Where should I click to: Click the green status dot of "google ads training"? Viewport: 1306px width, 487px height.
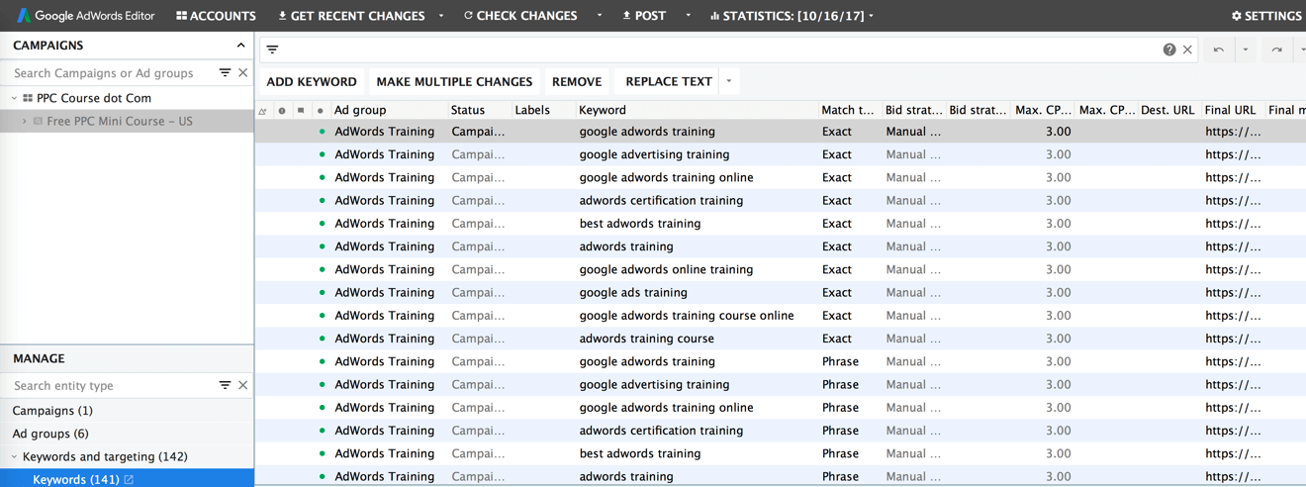322,293
